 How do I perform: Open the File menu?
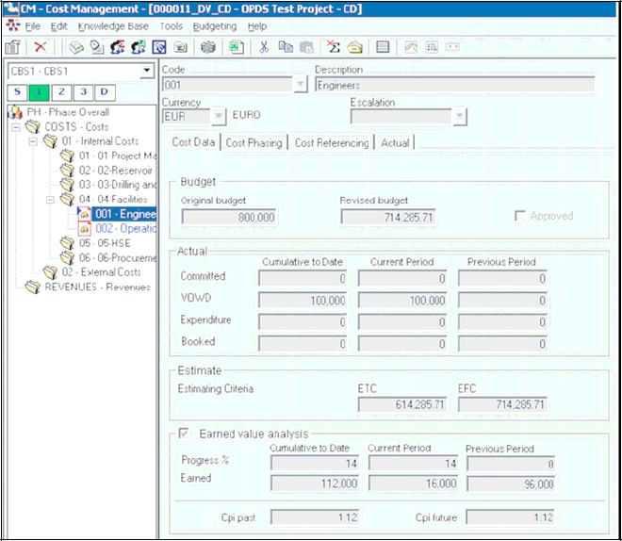coord(33,26)
